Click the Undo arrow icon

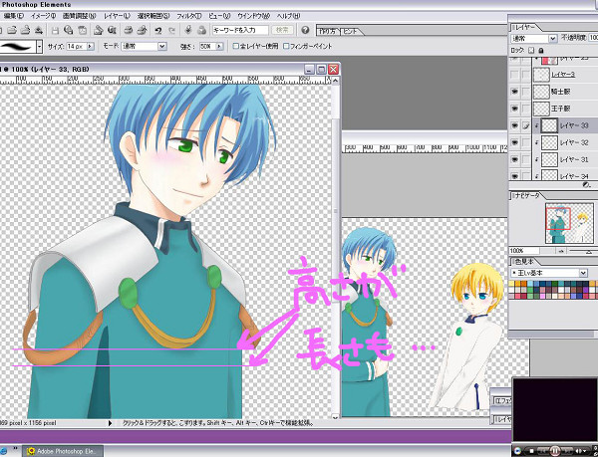[158, 30]
